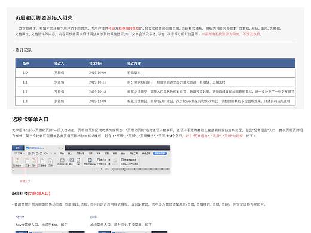Click version cell 1.3 in the revision table
Viewport: 311px width, 233px height.
[25, 101]
